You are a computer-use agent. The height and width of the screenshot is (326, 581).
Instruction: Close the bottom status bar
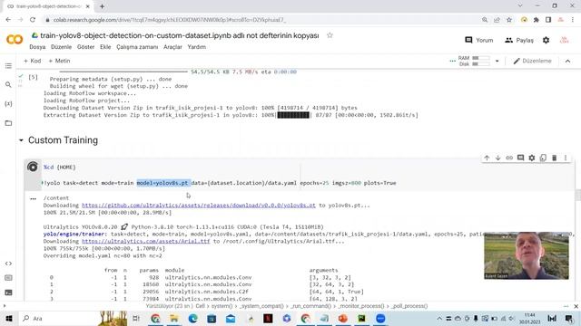(x=576, y=306)
